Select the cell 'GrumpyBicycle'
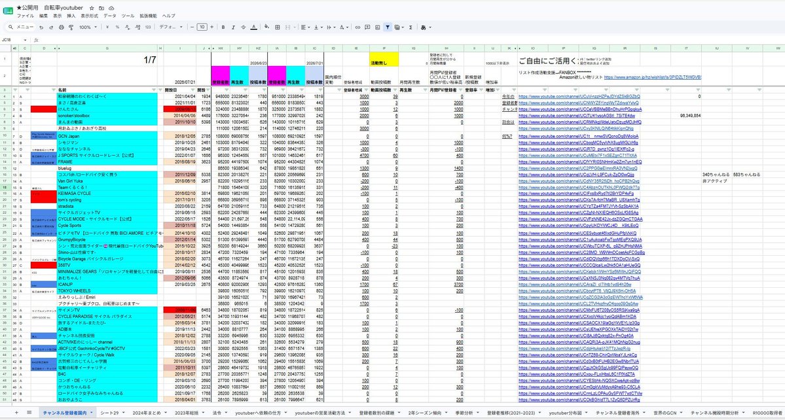This screenshot has height=420, width=785. (x=107, y=239)
